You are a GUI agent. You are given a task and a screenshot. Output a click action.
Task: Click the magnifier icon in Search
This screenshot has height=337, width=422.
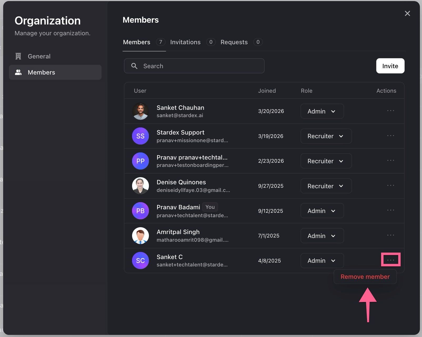tap(134, 66)
